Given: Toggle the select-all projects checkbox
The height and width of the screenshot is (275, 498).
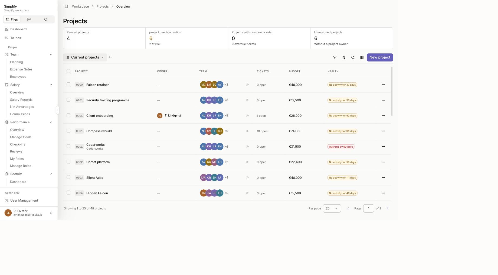Looking at the screenshot, I should [x=68, y=71].
